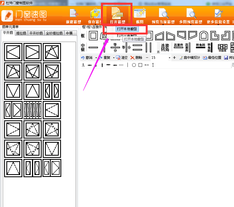
Task: Select vertical double-arrow dimension tool
Action: point(153,65)
